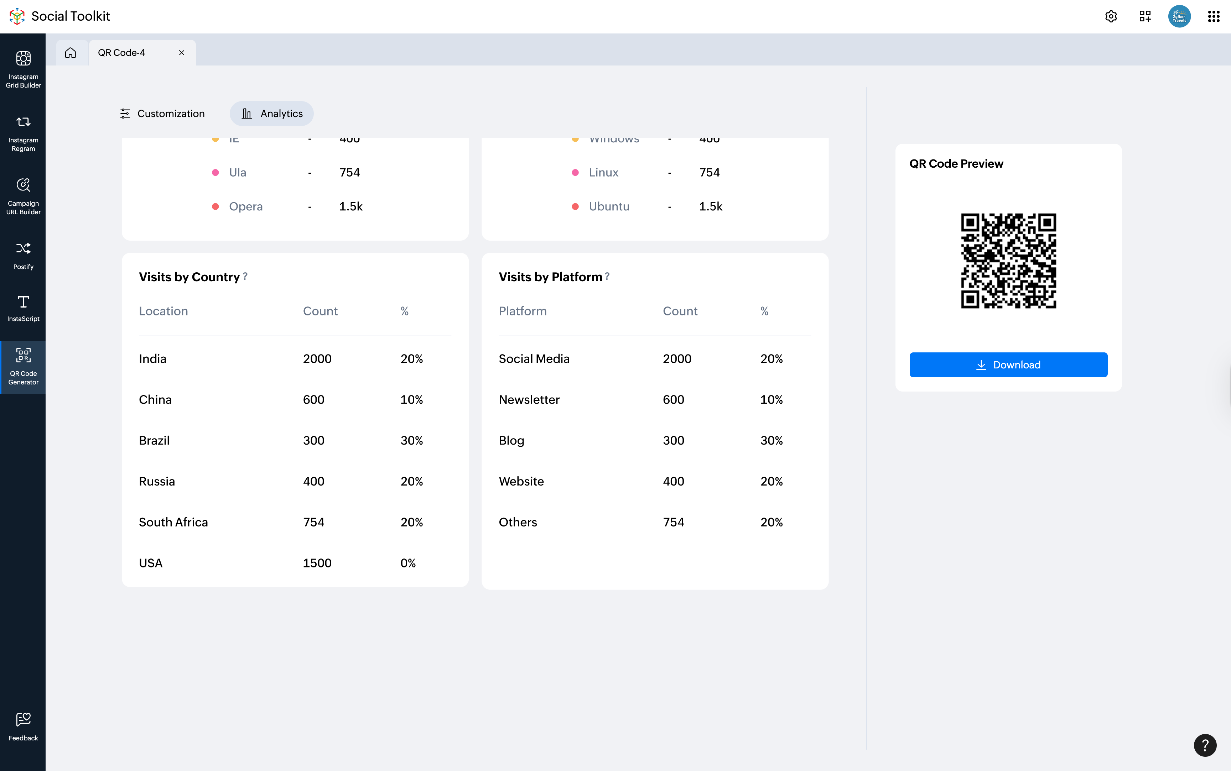
Task: Open the apps launcher grid
Action: [1213, 16]
